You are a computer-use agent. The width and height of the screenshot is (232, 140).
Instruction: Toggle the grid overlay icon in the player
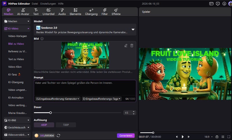click(223, 137)
